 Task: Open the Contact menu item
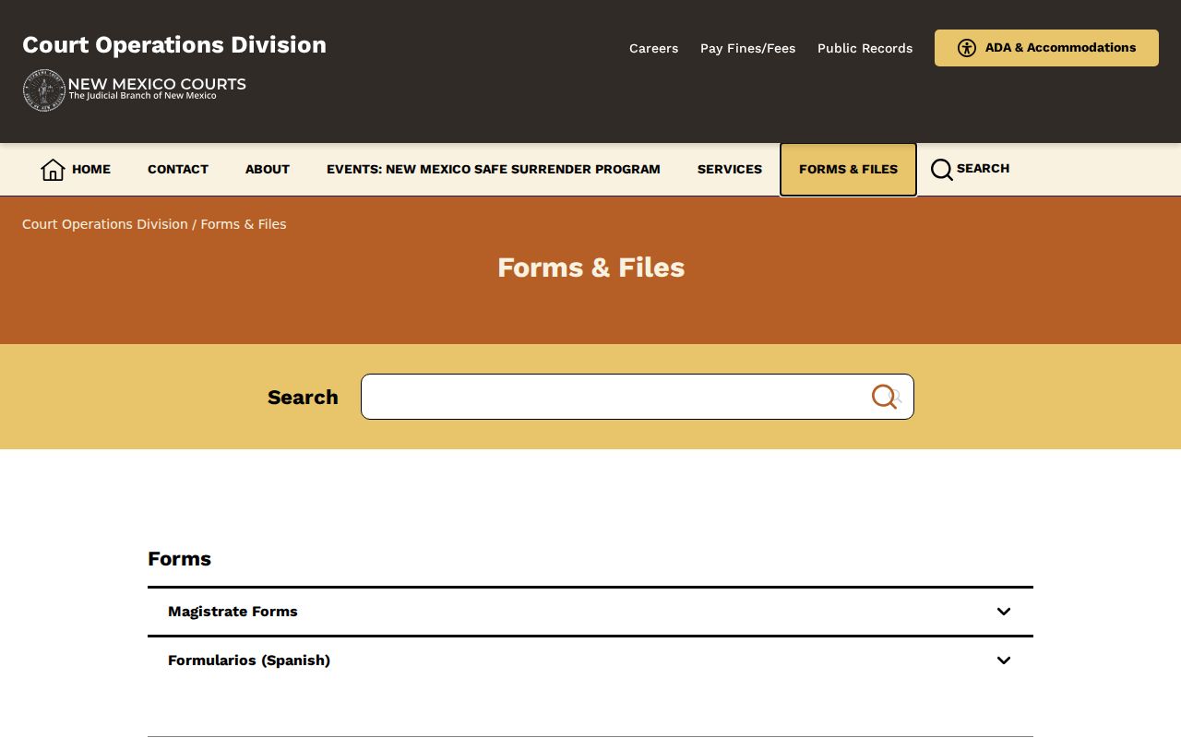click(178, 169)
